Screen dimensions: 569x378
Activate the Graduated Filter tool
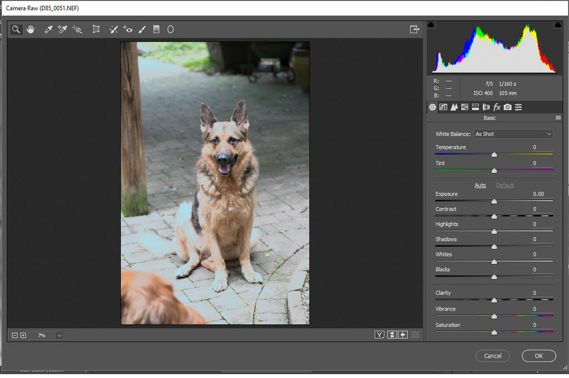point(156,29)
